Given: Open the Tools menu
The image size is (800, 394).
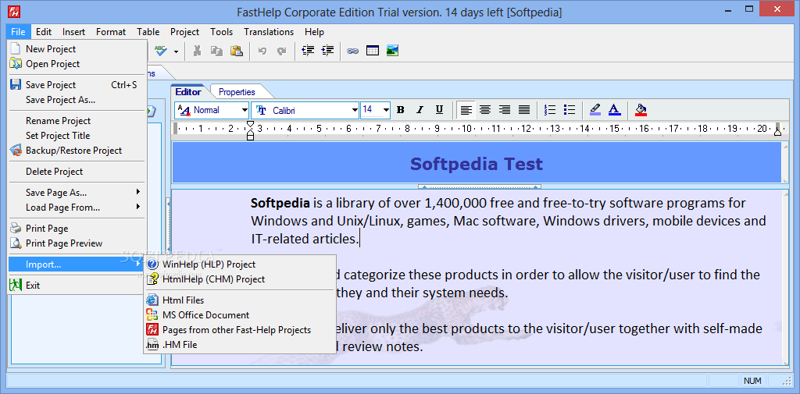Looking at the screenshot, I should click(x=221, y=32).
